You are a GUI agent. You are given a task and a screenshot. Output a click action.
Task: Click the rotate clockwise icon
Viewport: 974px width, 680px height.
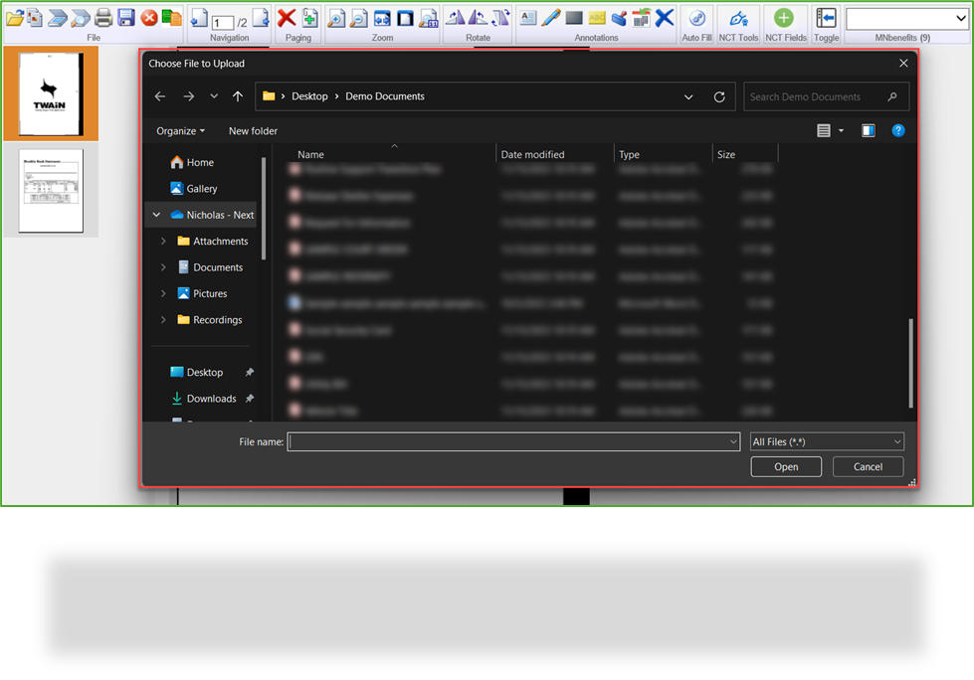456,18
